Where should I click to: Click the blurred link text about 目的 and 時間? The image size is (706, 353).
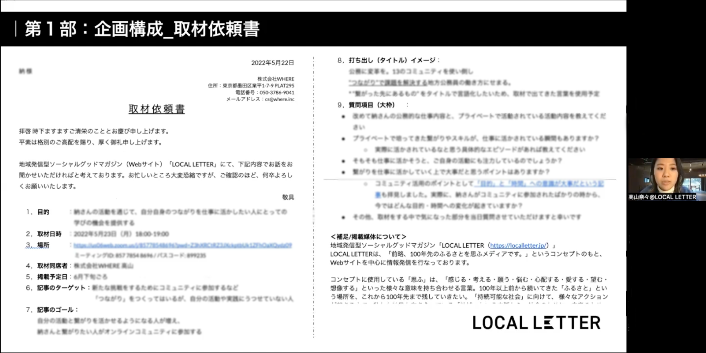(x=539, y=184)
